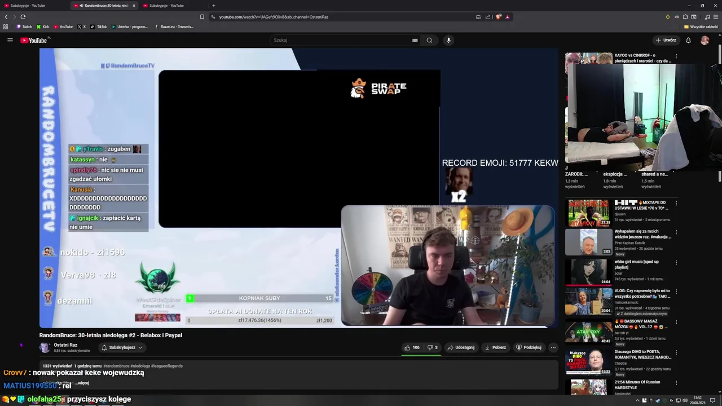
Task: Open Ostatni Raz channel avatar
Action: 45,347
